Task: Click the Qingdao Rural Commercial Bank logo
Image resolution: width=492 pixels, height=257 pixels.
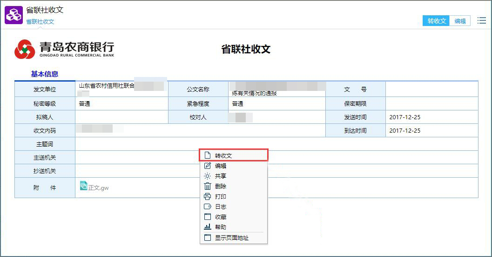Action: [64, 49]
